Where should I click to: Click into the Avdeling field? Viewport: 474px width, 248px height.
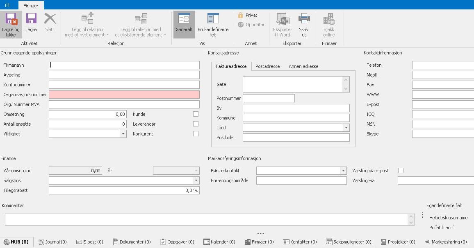pos(124,75)
